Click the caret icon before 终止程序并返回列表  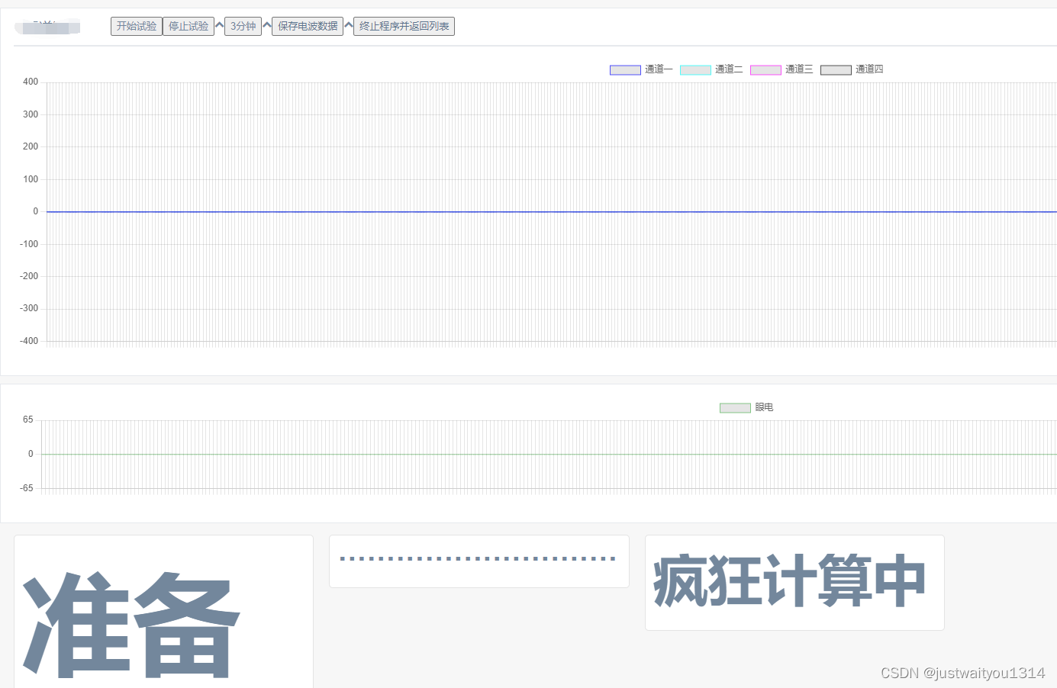pyautogui.click(x=349, y=26)
